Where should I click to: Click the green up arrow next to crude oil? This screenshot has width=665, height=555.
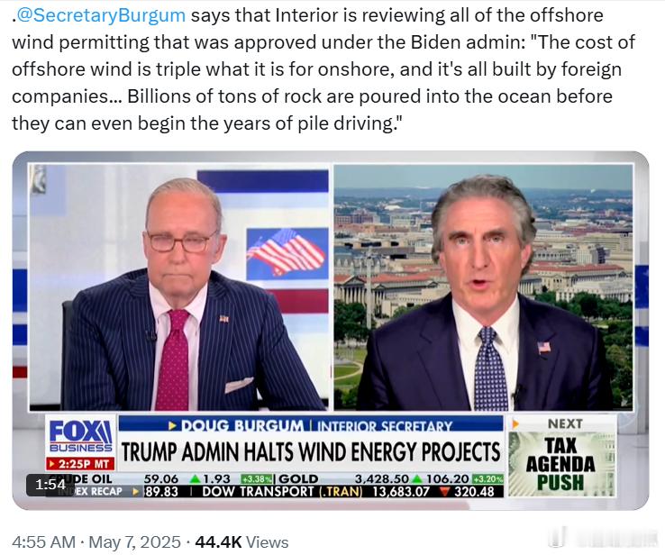(196, 479)
